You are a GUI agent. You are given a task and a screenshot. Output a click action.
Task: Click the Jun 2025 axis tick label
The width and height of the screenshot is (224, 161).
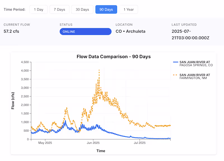click(x=93, y=143)
